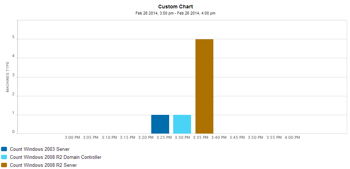Select the dark blue bar in chart
The height and width of the screenshot is (169, 350).
(160, 124)
